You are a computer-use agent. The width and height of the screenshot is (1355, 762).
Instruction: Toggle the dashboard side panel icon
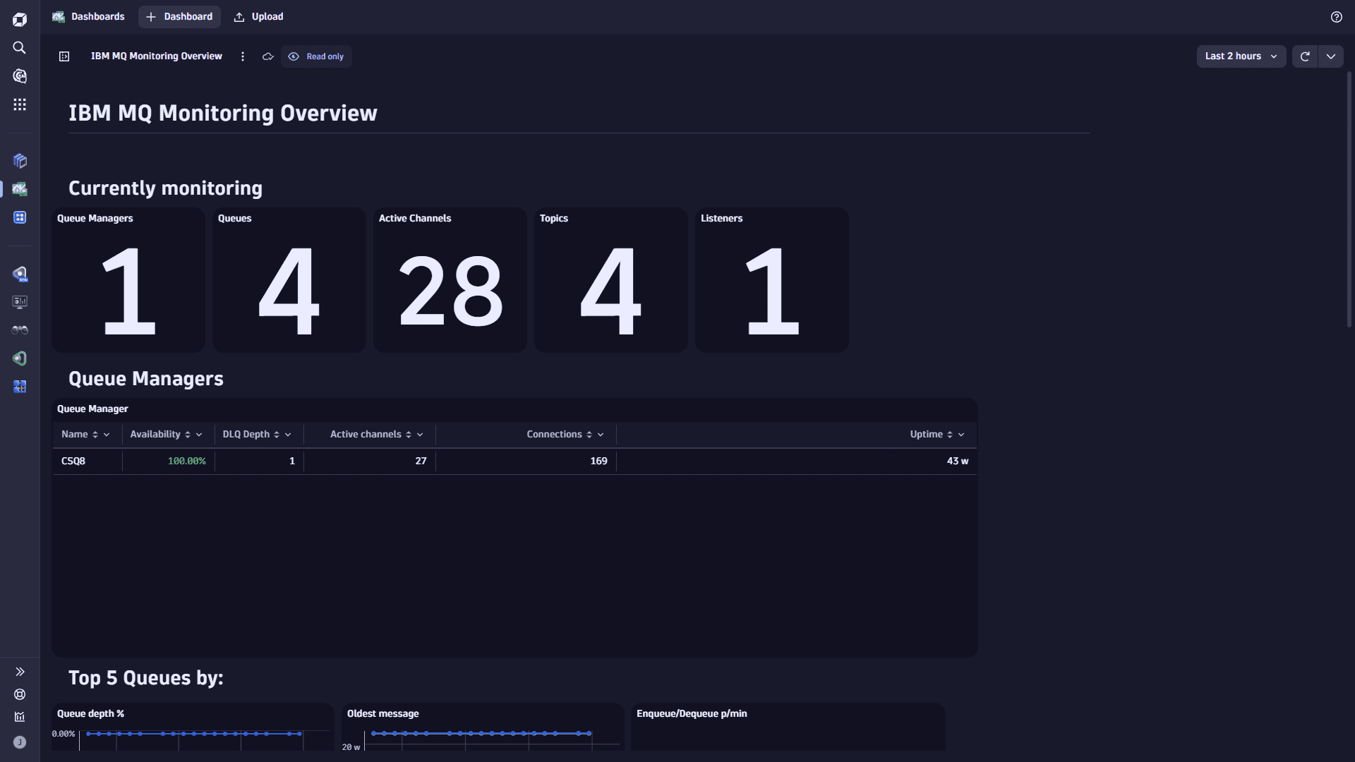64,56
